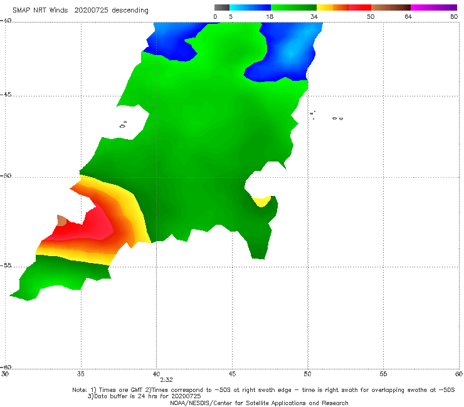Click the color bar label '18'
This screenshot has width=464, height=407.
point(270,16)
